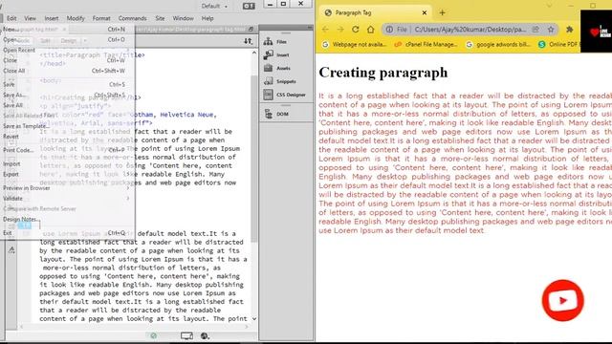Bookmark this page with the star

551,30
